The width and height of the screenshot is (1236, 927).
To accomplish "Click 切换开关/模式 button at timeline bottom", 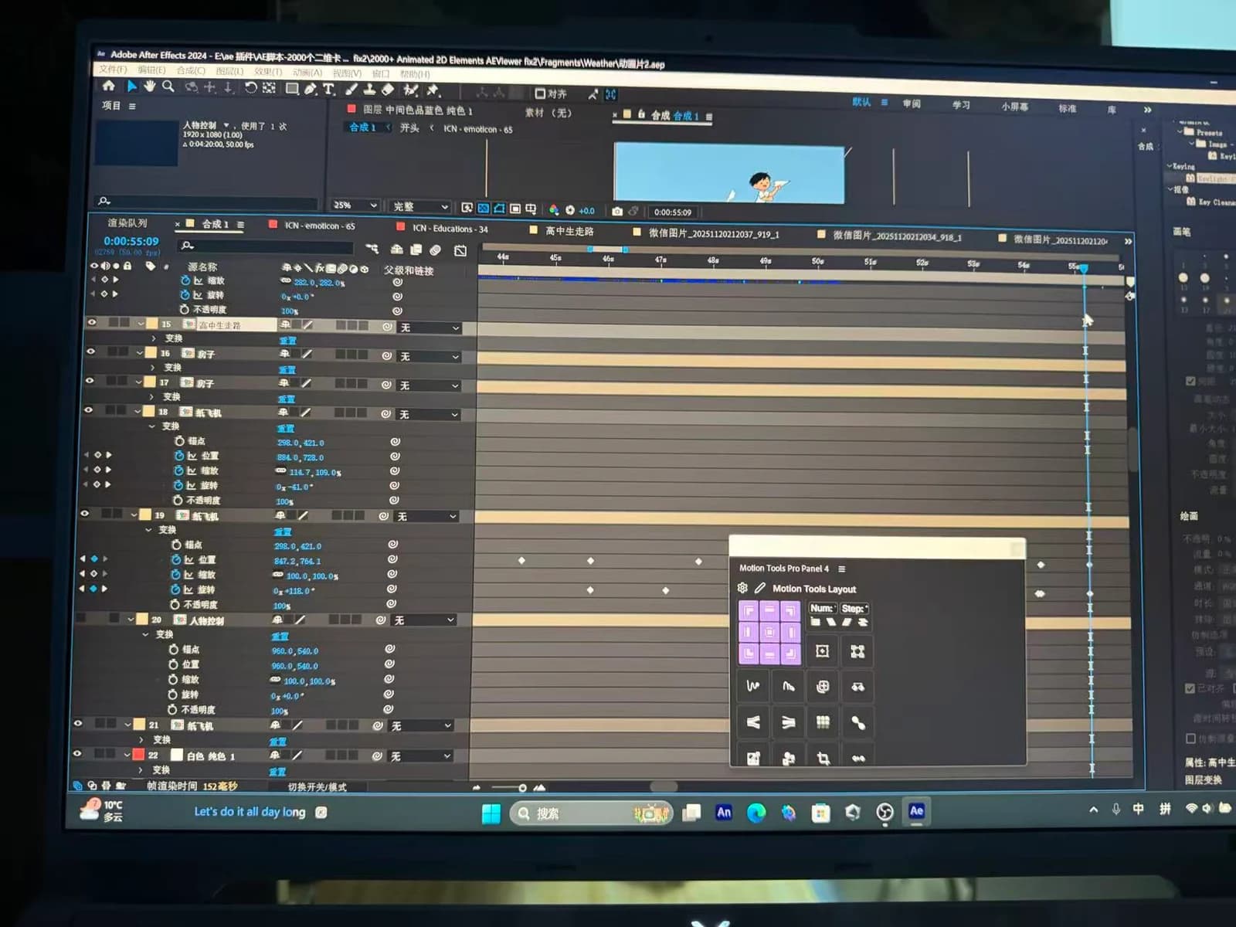I will [x=317, y=787].
